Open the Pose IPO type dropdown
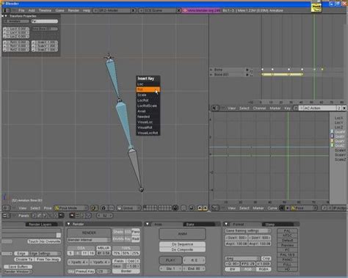Screen dimensions: 348x278 point(304,208)
